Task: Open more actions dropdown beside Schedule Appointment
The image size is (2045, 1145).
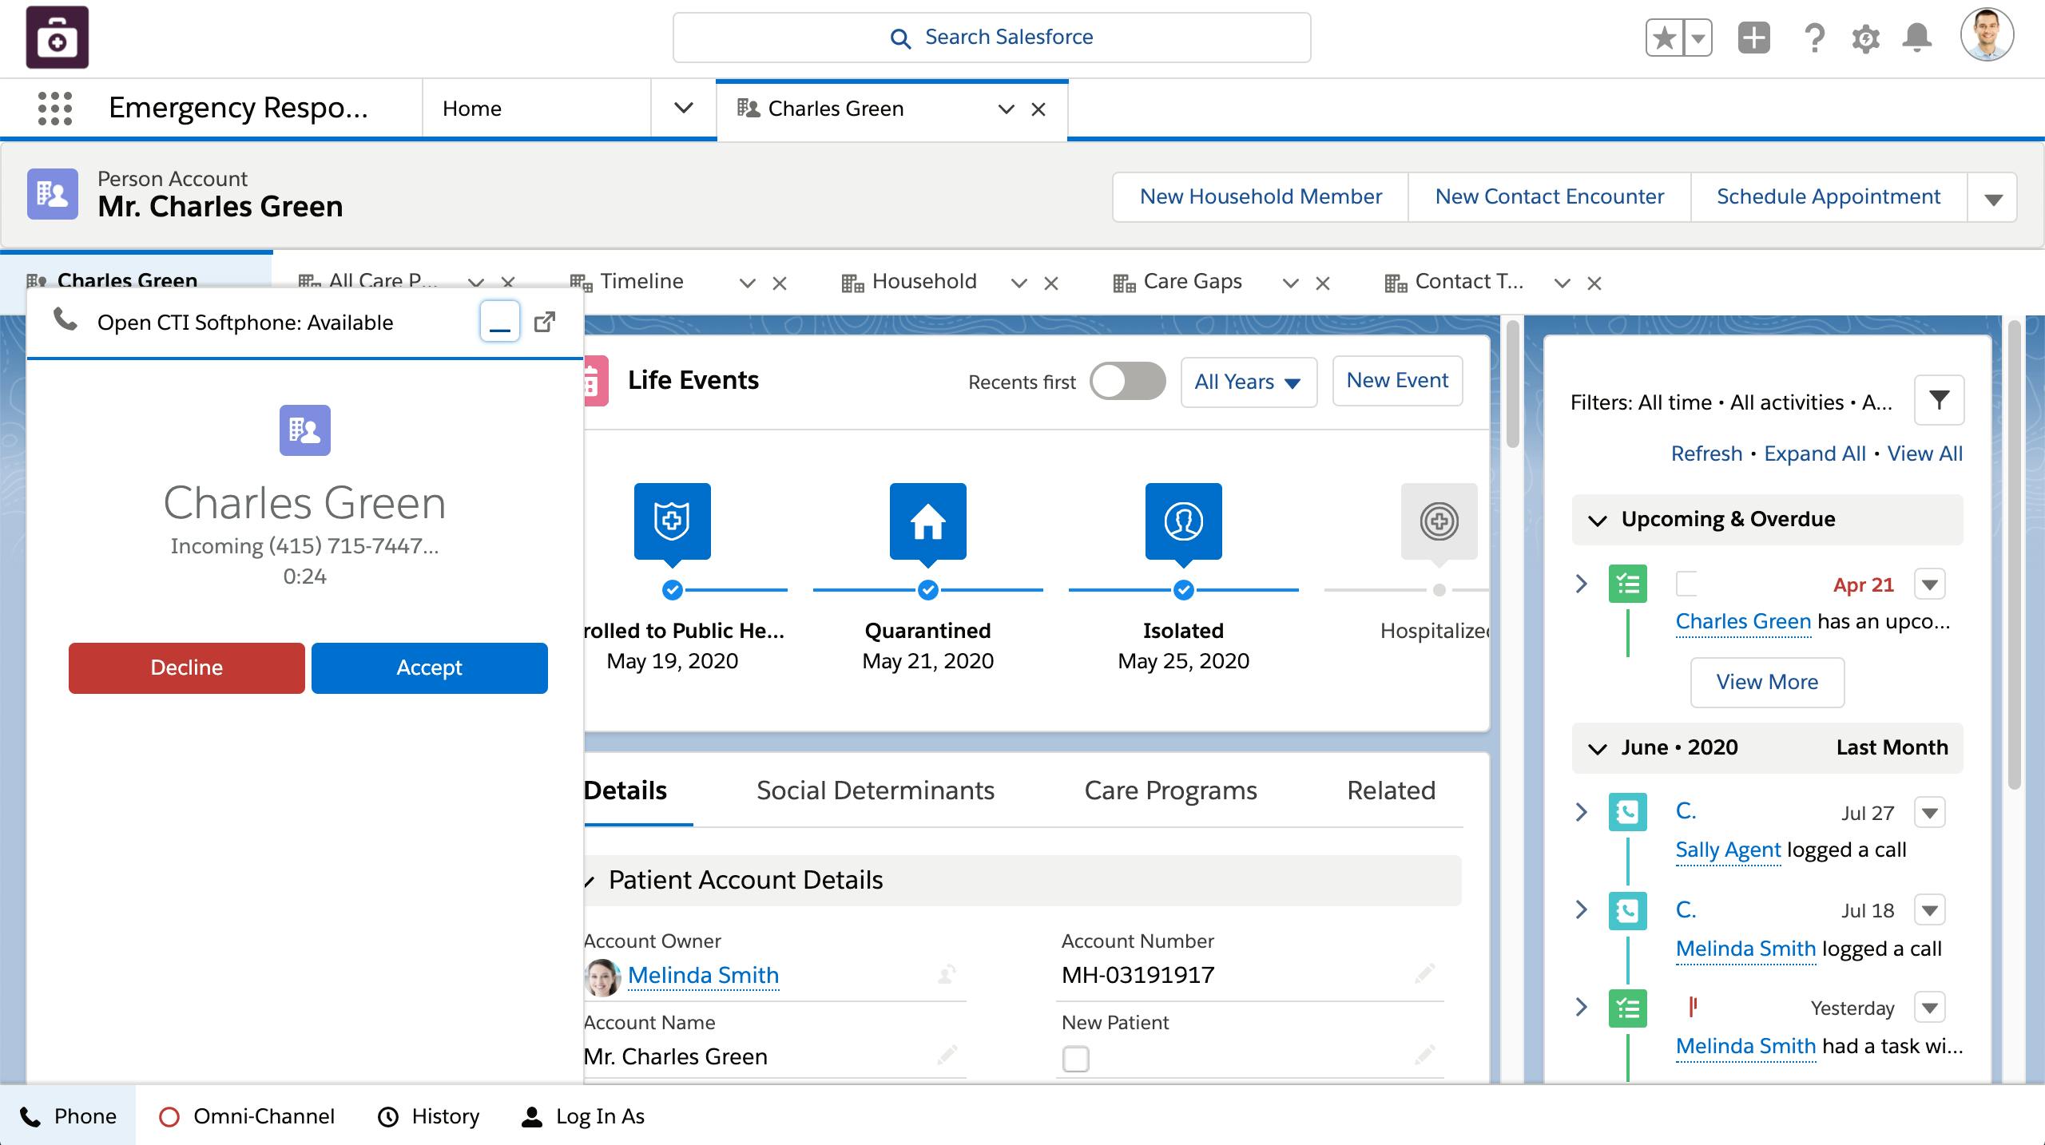Action: click(1993, 198)
